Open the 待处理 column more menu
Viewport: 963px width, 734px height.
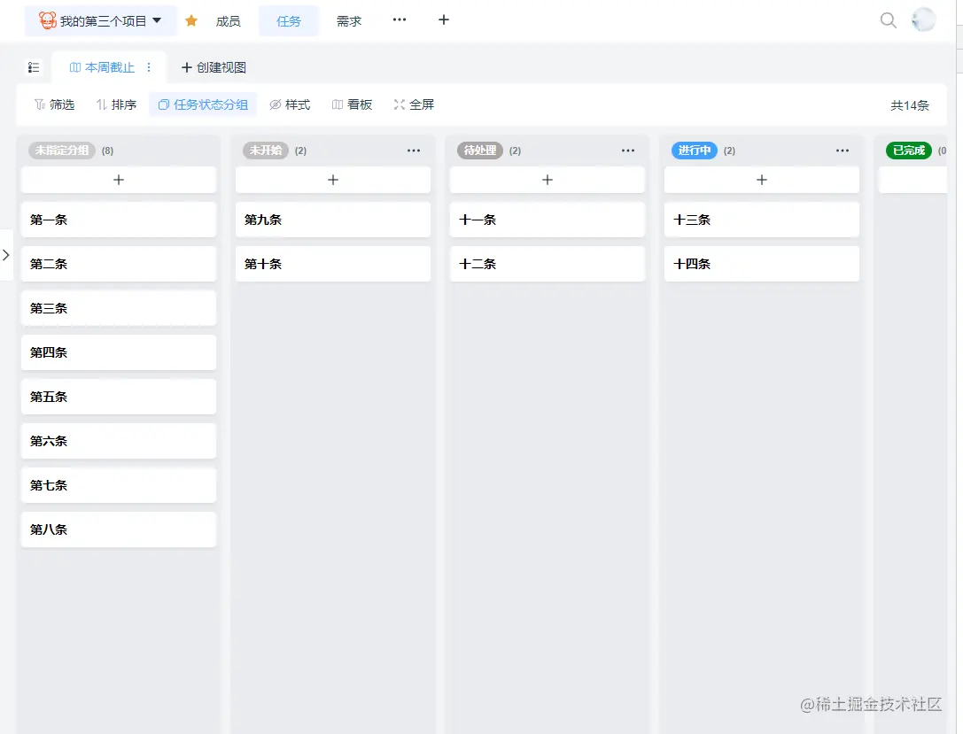tap(627, 151)
